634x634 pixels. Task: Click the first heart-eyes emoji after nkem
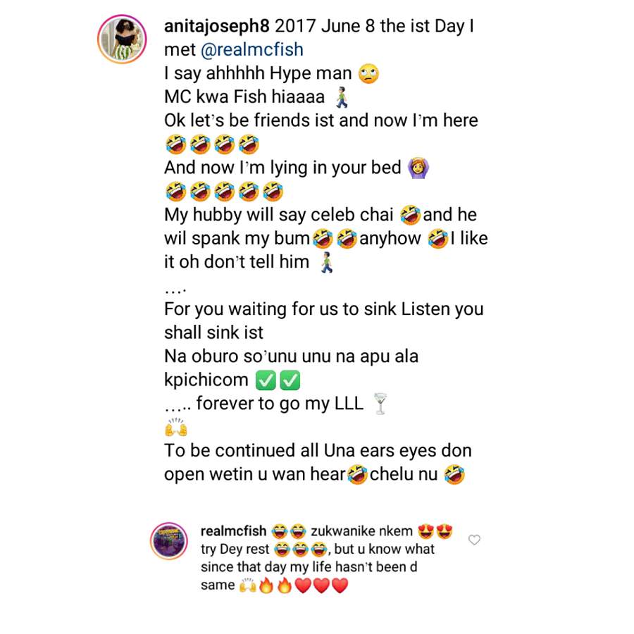425,531
